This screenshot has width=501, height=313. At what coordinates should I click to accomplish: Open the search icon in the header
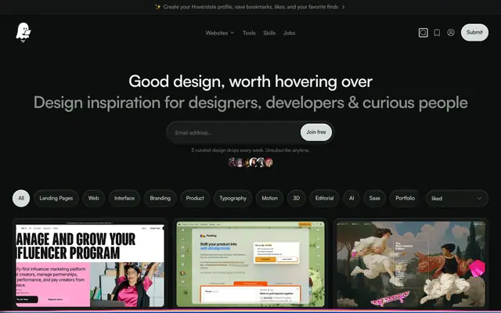pos(423,33)
